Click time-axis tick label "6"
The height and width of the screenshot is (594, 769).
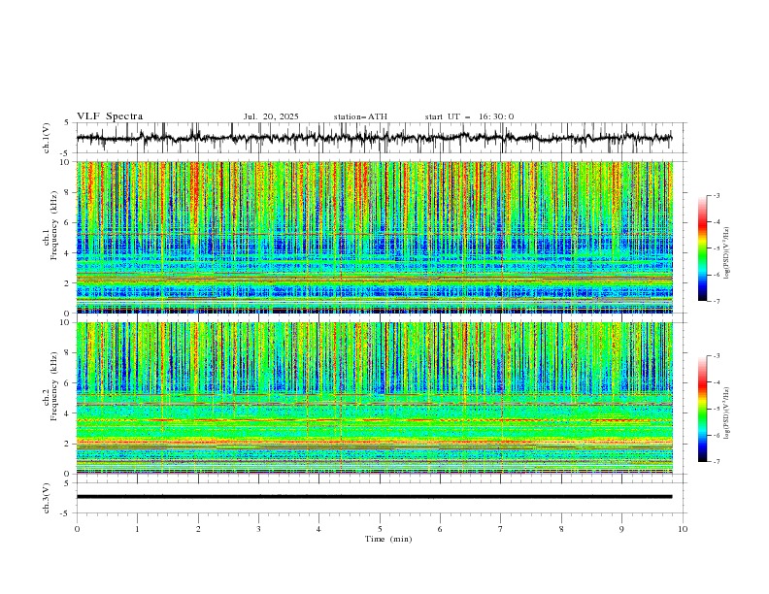pos(440,529)
